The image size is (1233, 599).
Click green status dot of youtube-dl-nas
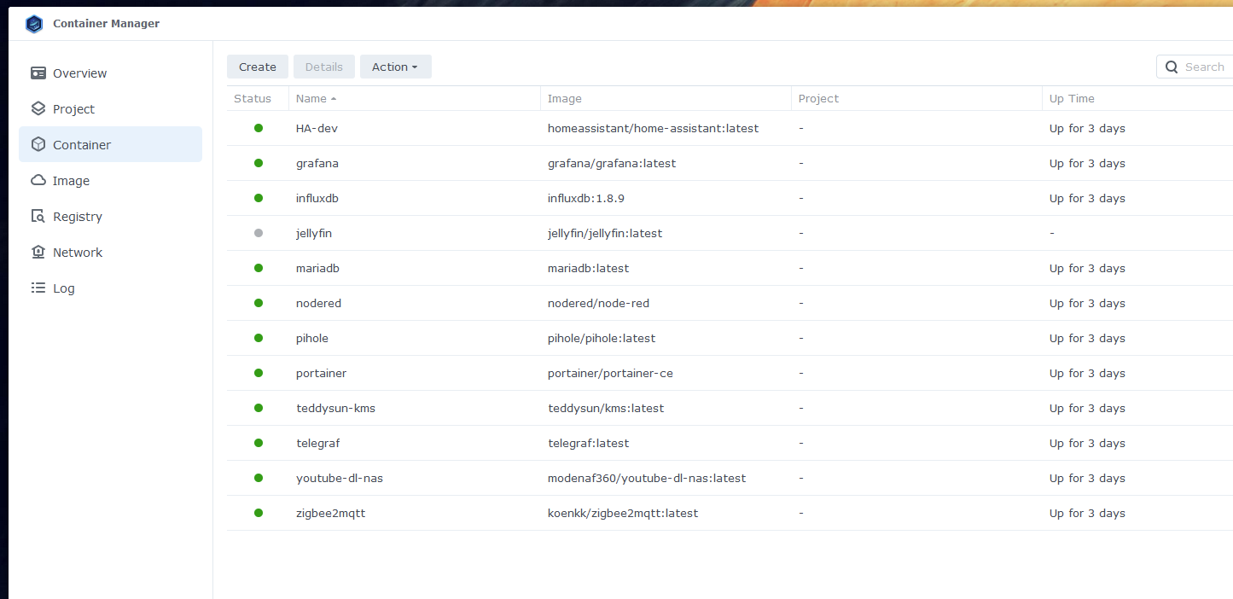[259, 478]
